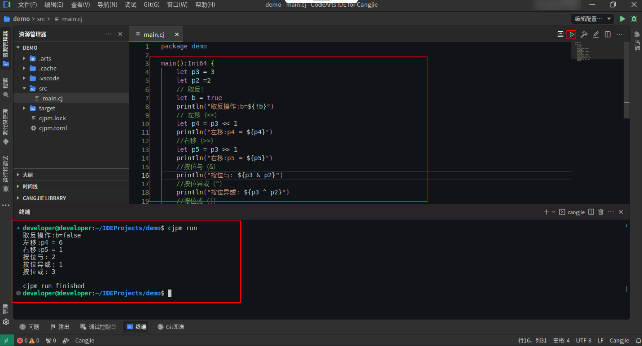Switch to the 输出 panel tab
642x346 pixels.
[60, 327]
